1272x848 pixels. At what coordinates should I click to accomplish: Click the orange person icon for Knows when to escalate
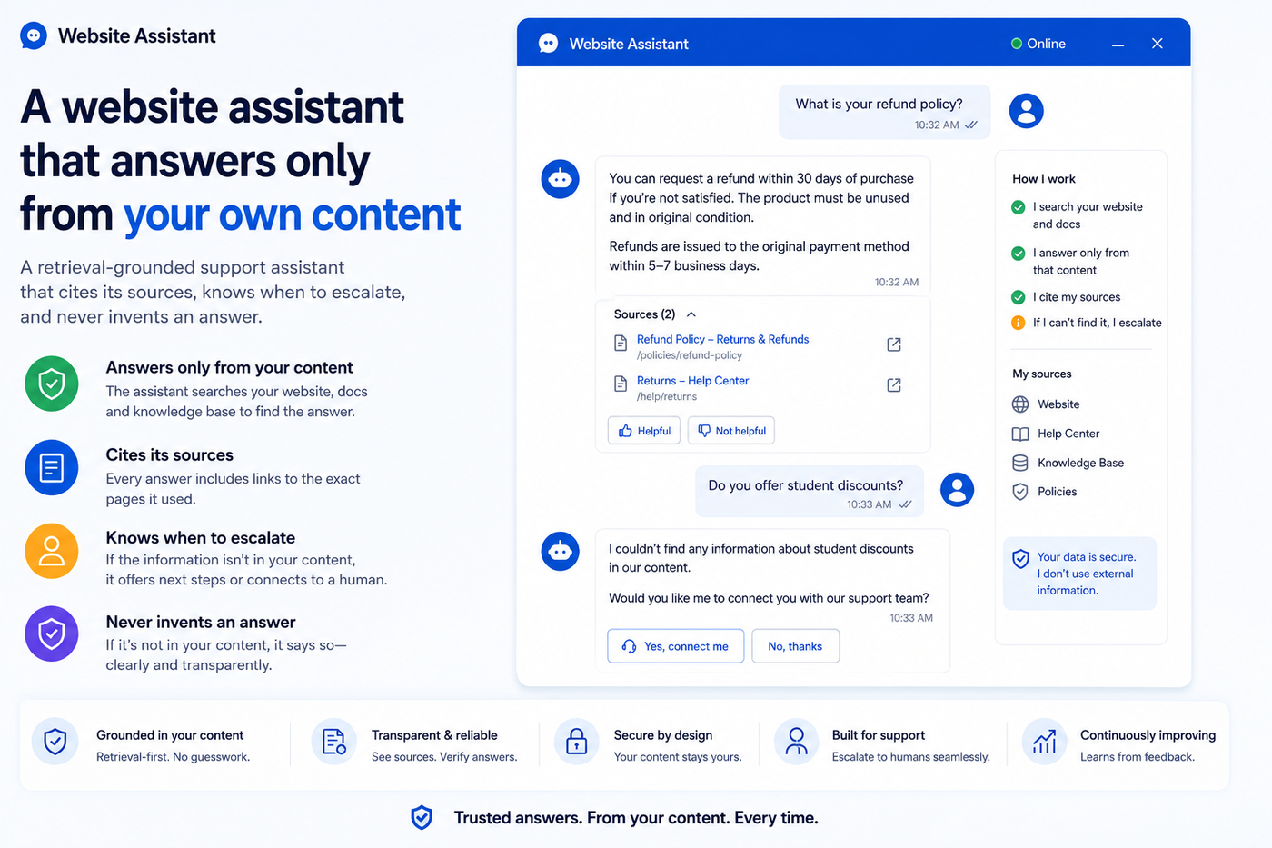tap(52, 551)
